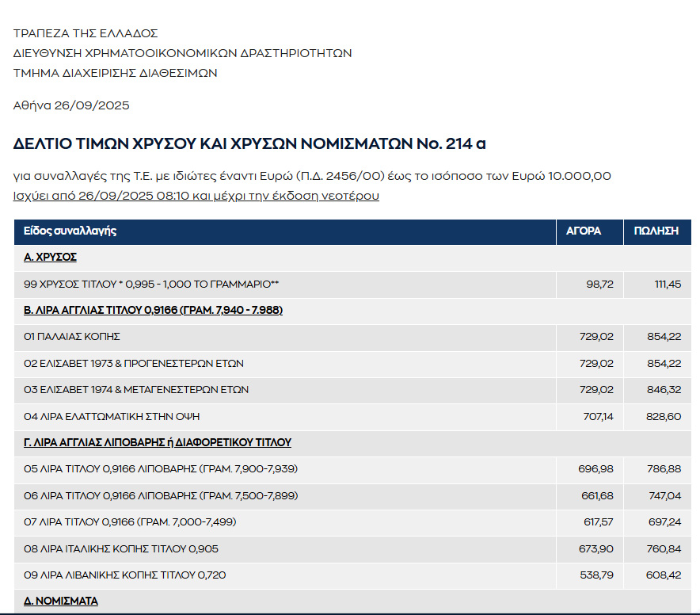Screen dimensions: 700x615
Task: Click the buy price 707,14
Action: click(x=598, y=417)
